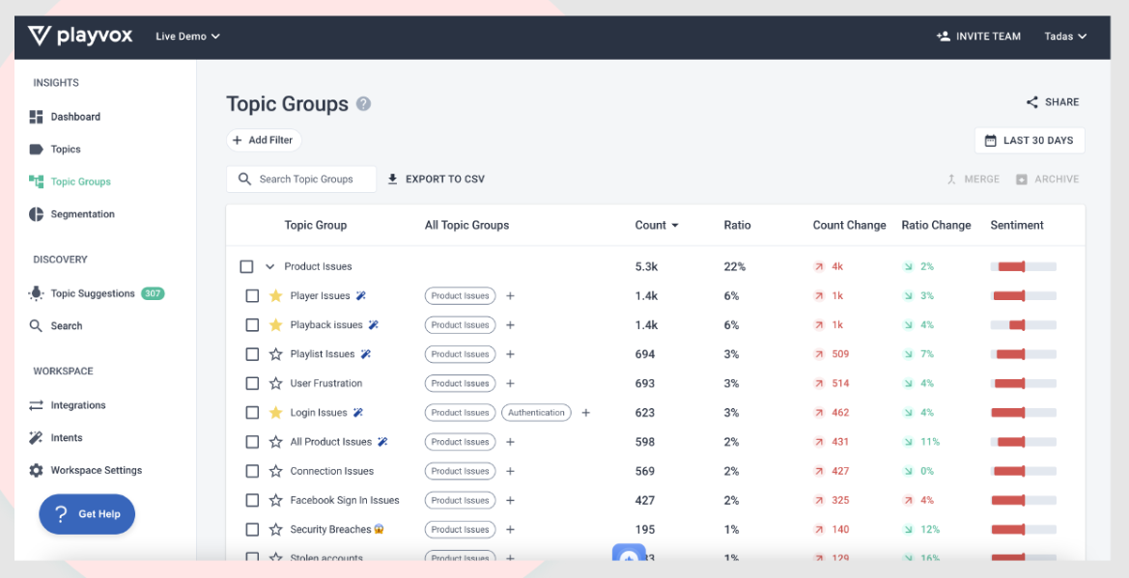This screenshot has height=578, width=1129.
Task: Check the Connection Issues row checkbox
Action: point(252,472)
